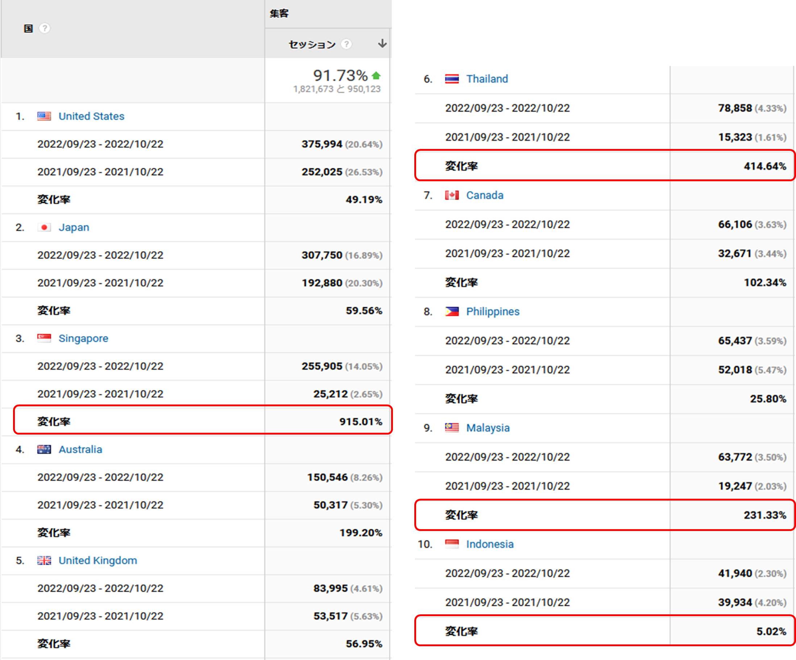796x660 pixels.
Task: Open the United States country link
Action: point(91,116)
